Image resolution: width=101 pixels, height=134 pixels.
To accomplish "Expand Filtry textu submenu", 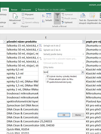I will (83, 67).
